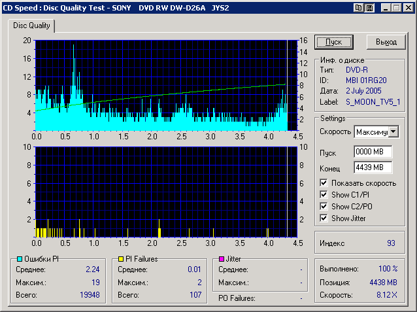Uncheck the Show C1/PI checkbox
The width and height of the screenshot is (417, 312).
(x=324, y=195)
